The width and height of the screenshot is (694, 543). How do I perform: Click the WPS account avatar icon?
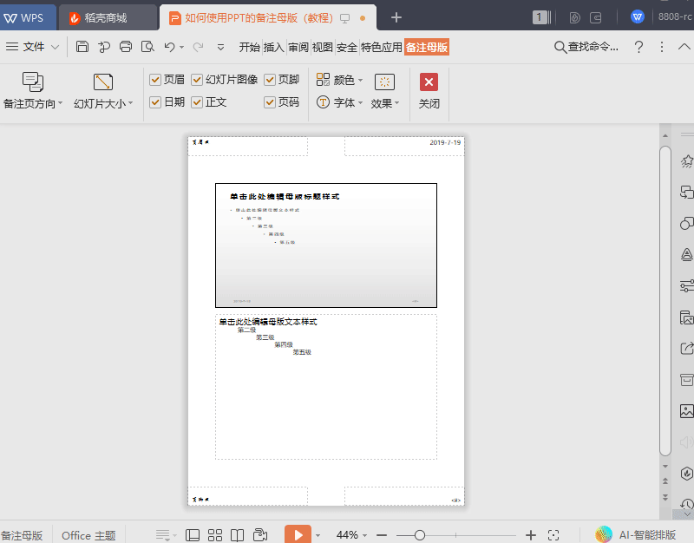click(638, 17)
